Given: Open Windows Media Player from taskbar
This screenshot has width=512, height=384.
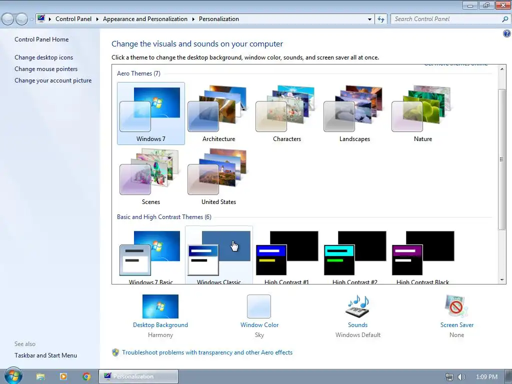Looking at the screenshot, I should coord(63,376).
